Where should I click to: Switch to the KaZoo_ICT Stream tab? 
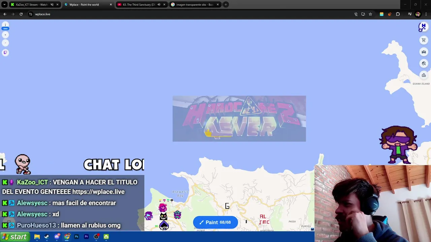pyautogui.click(x=31, y=5)
